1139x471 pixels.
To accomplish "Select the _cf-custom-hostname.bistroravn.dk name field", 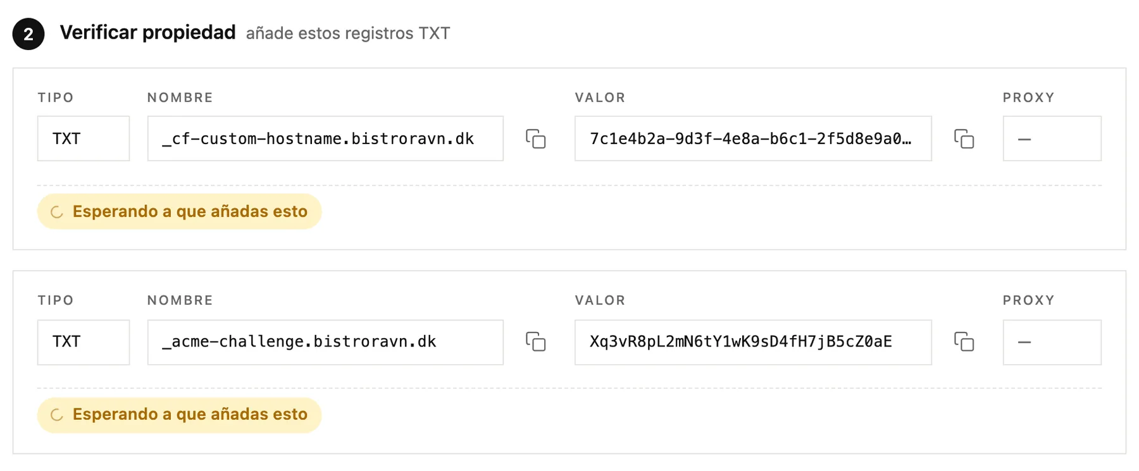I will [325, 138].
